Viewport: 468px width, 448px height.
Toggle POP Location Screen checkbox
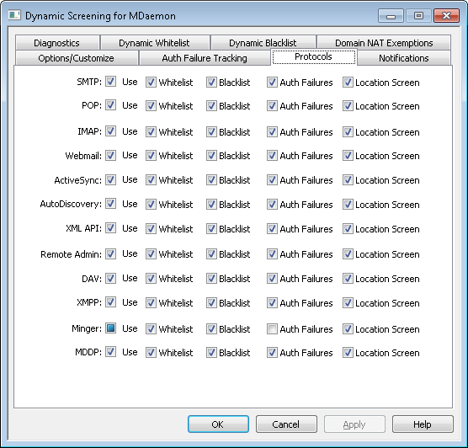tap(348, 106)
